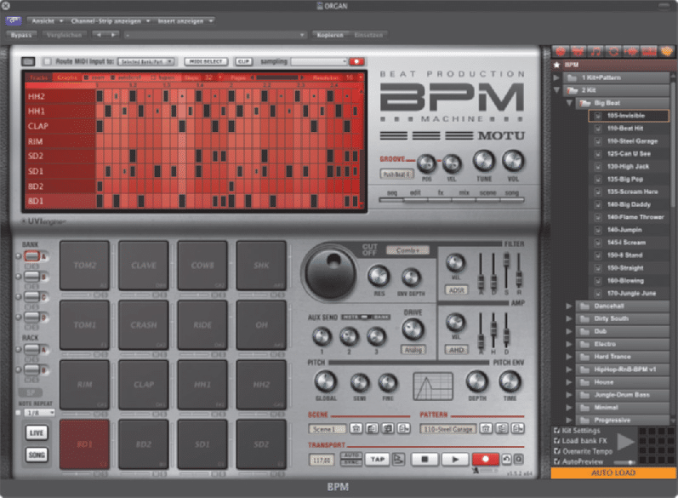The height and width of the screenshot is (498, 678).
Task: Expand the 1 Kit+Pattern folder
Action: tap(556, 77)
